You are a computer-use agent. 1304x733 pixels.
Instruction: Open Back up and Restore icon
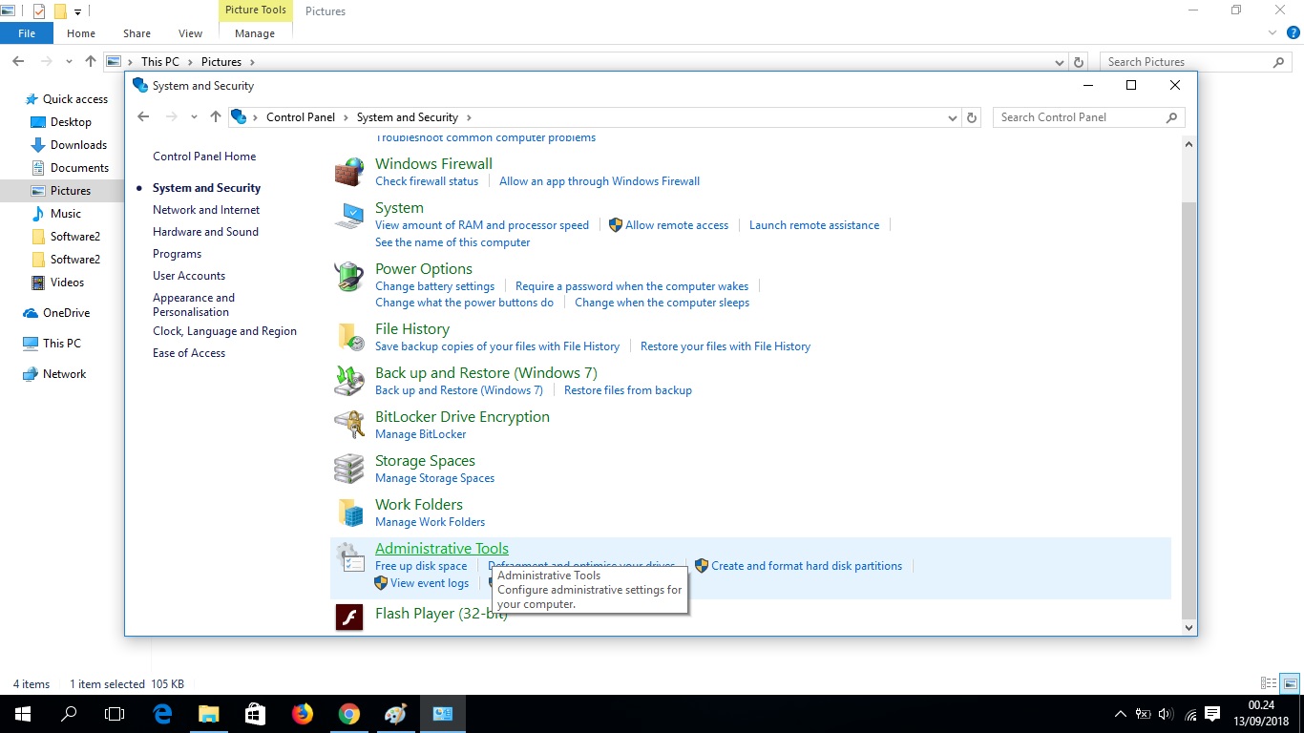click(349, 381)
